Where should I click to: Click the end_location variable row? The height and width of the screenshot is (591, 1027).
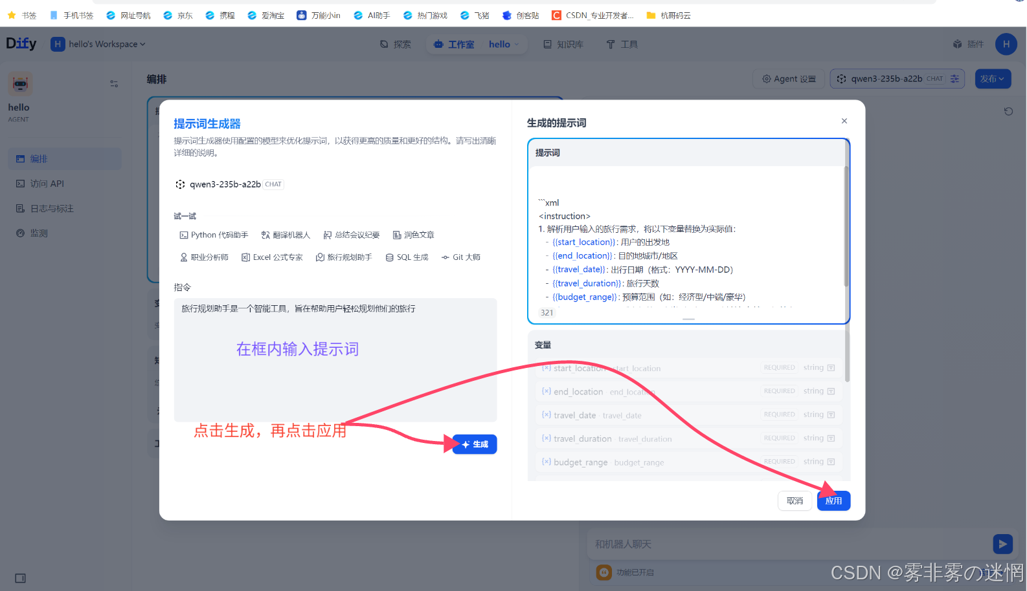click(689, 391)
